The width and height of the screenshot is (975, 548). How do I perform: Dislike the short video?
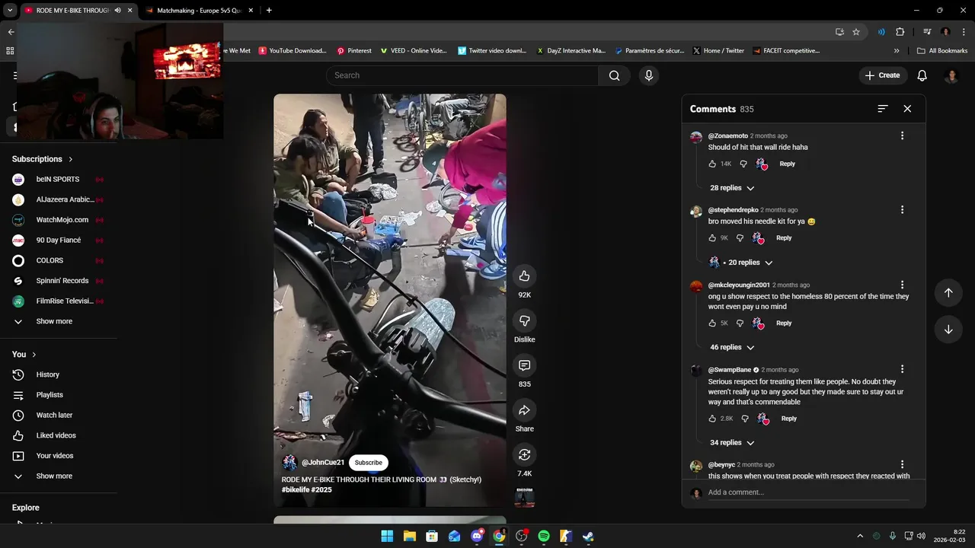(x=524, y=320)
